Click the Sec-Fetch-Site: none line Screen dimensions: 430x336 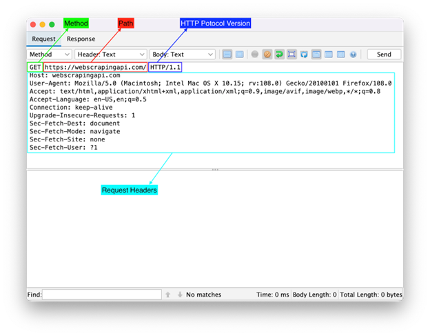click(68, 139)
